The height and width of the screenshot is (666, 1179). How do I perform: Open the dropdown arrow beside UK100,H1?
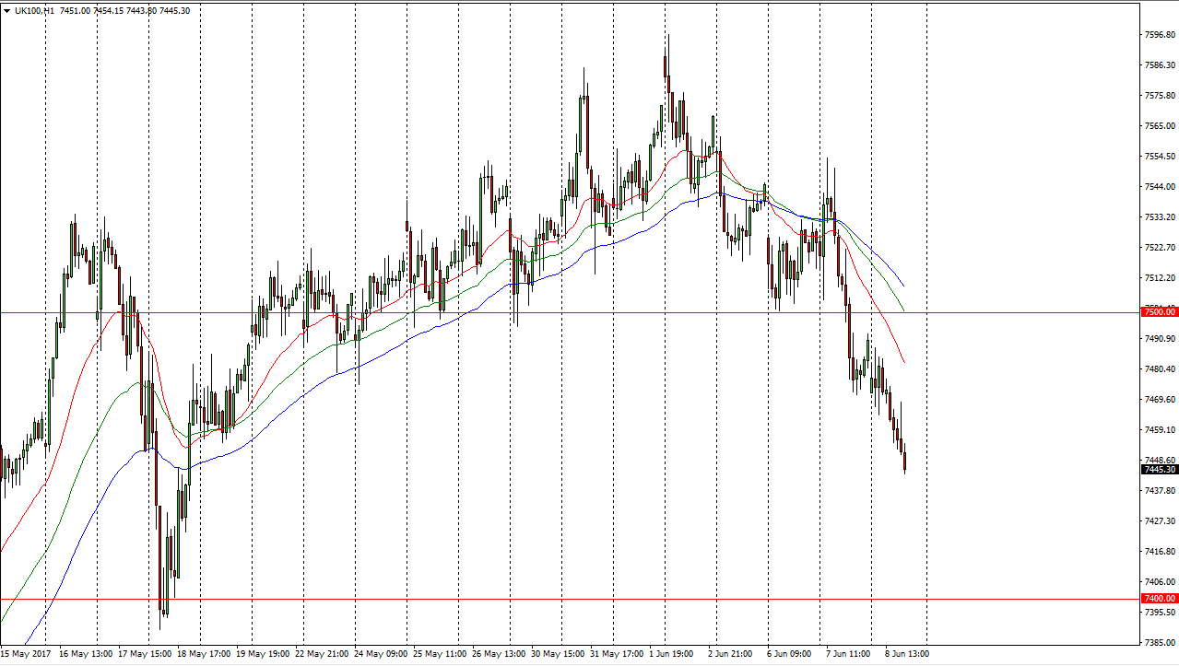7,10
